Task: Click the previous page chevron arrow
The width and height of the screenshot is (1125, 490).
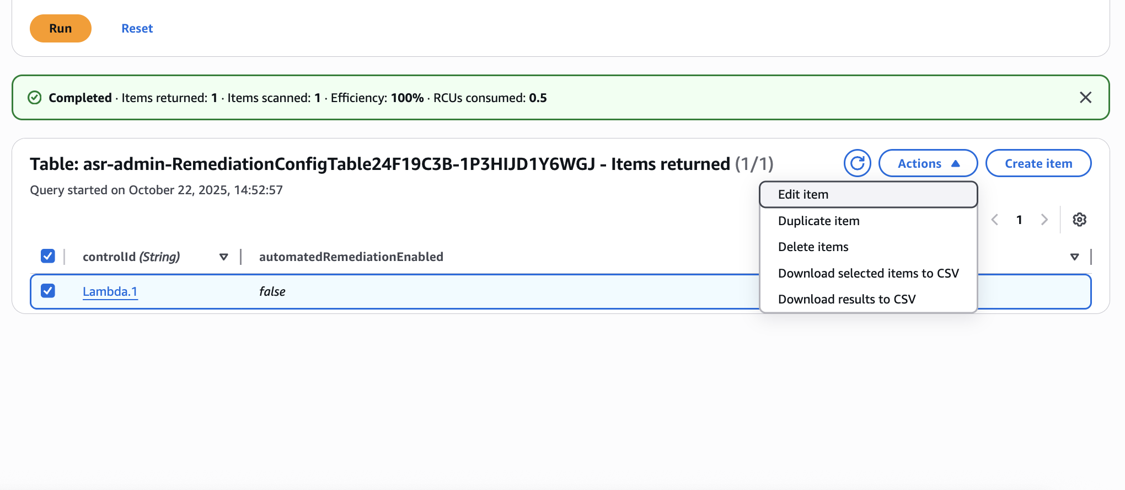Action: (x=994, y=219)
